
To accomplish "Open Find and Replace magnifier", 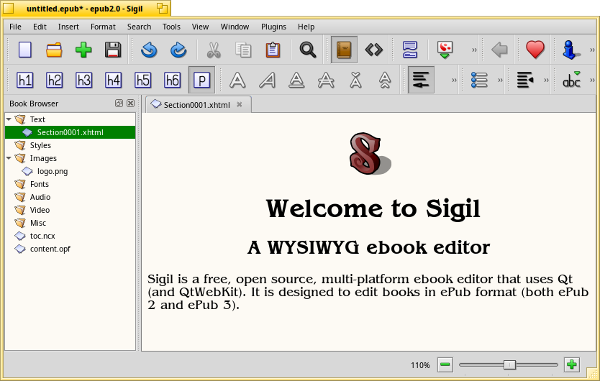I will (308, 50).
